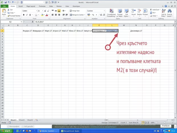
Task: Click the Format Painter brush icon
Action: [x=8, y=16]
